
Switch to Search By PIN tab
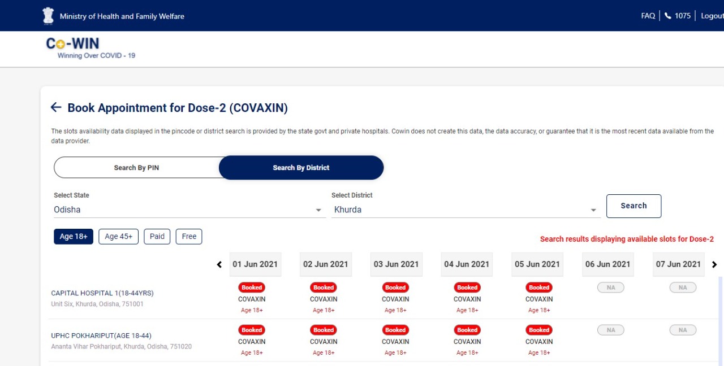pos(136,168)
